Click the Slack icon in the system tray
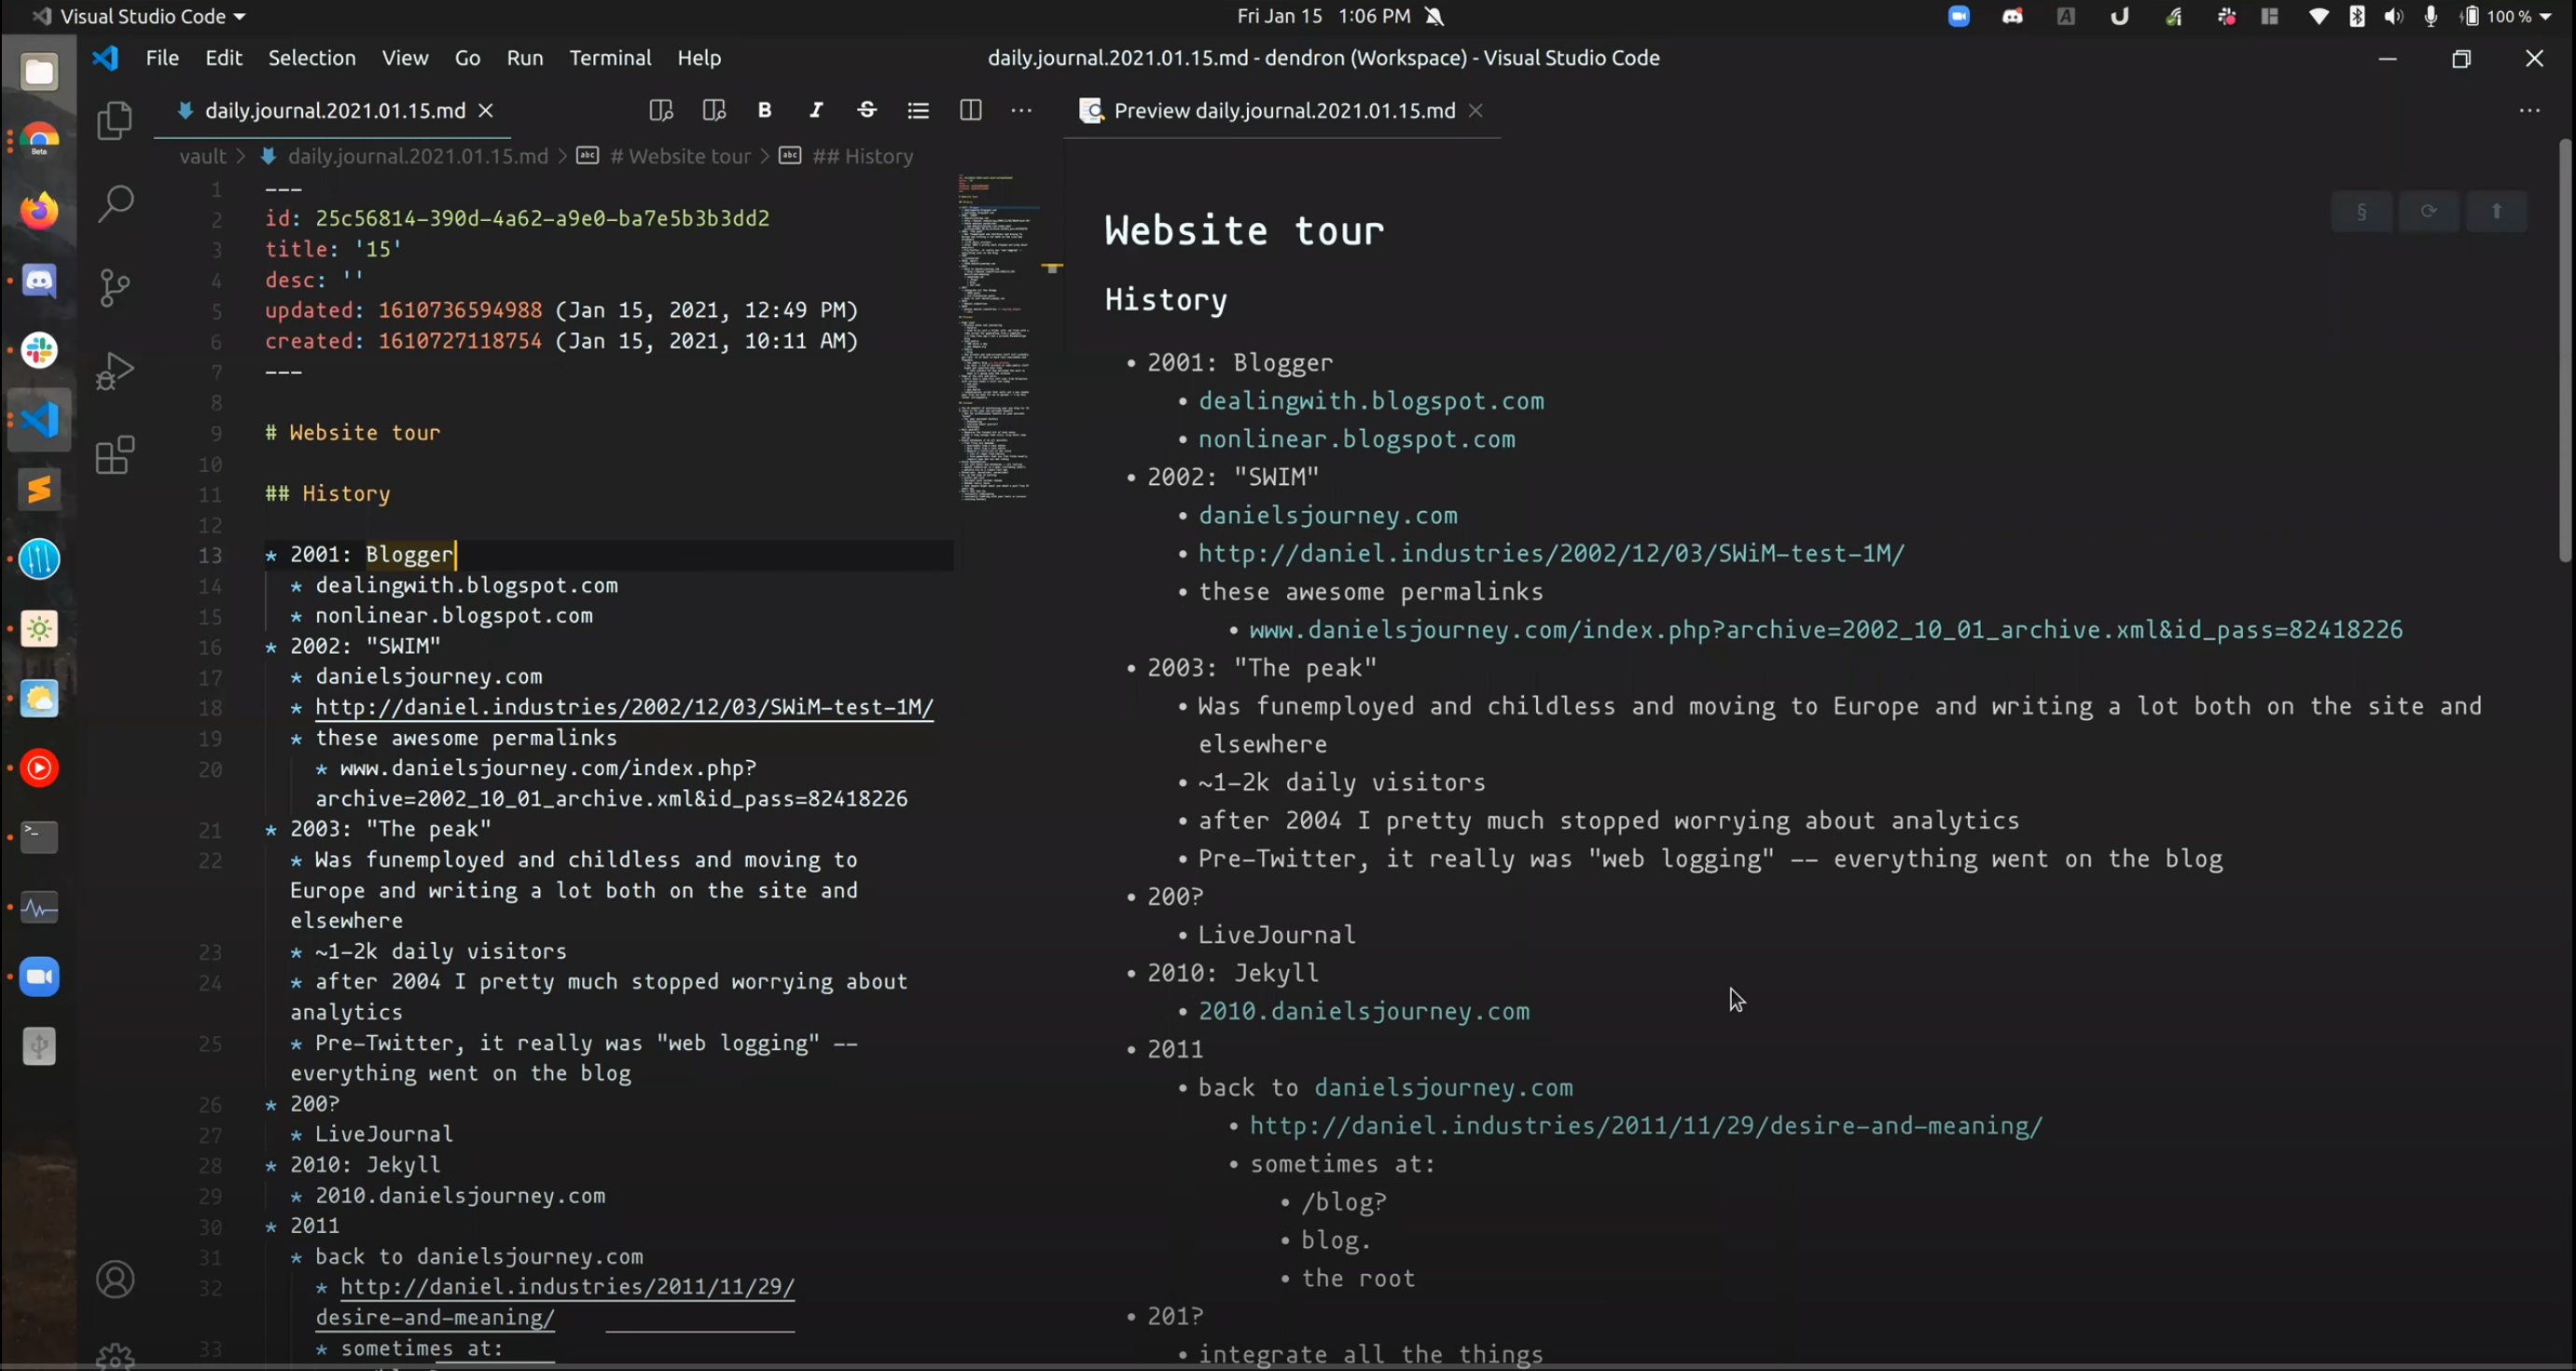Image resolution: width=2576 pixels, height=1371 pixels. (2226, 16)
